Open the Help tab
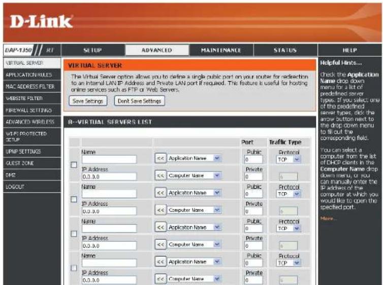This screenshot has width=383, height=285. 350,50
